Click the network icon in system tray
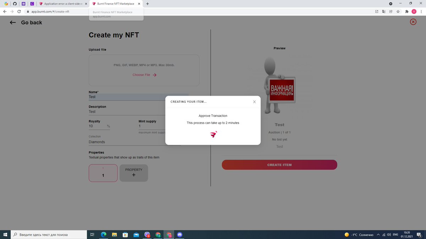Image resolution: width=426 pixels, height=239 pixels. click(x=384, y=235)
